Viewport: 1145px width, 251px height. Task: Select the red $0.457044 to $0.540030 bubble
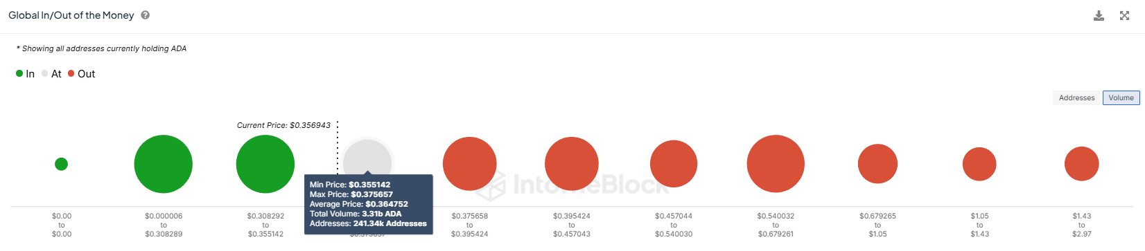(x=674, y=164)
